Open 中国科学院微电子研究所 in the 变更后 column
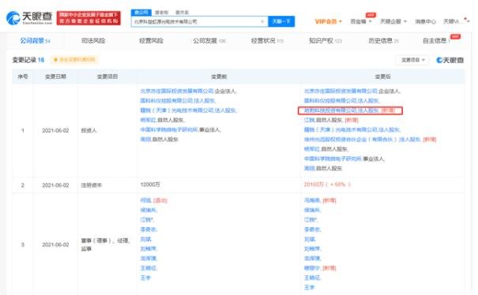Screen dimensions: 478x295 [x=333, y=159]
